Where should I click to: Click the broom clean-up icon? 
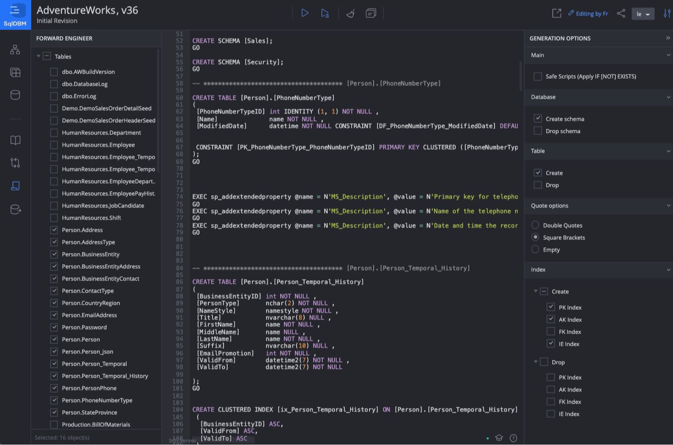point(351,13)
